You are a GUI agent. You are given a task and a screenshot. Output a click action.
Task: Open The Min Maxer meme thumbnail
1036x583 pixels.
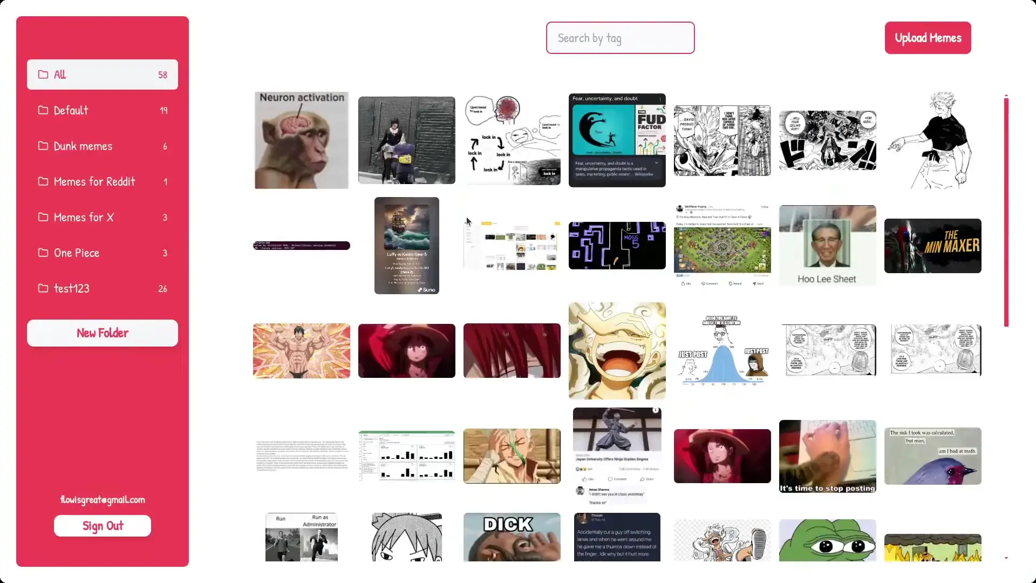pyautogui.click(x=932, y=246)
